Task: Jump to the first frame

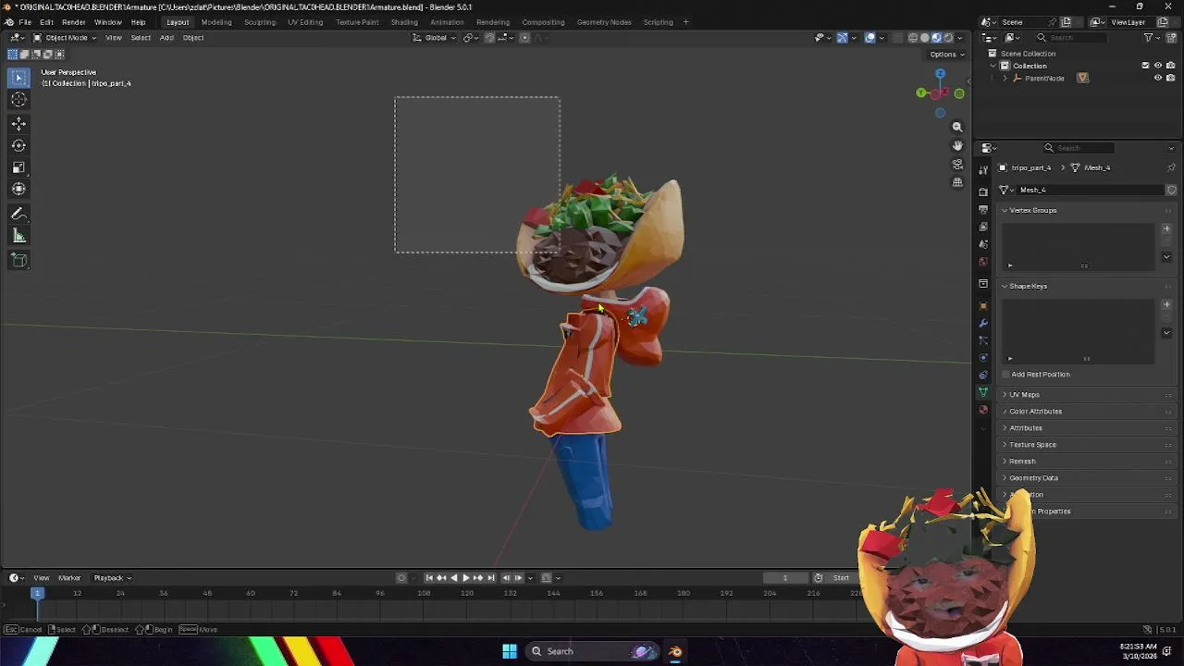Action: click(x=429, y=578)
